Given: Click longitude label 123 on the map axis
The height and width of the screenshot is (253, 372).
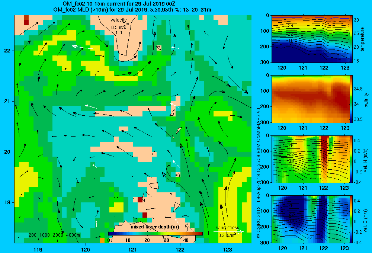Looking at the screenshot, I should point(228,249).
